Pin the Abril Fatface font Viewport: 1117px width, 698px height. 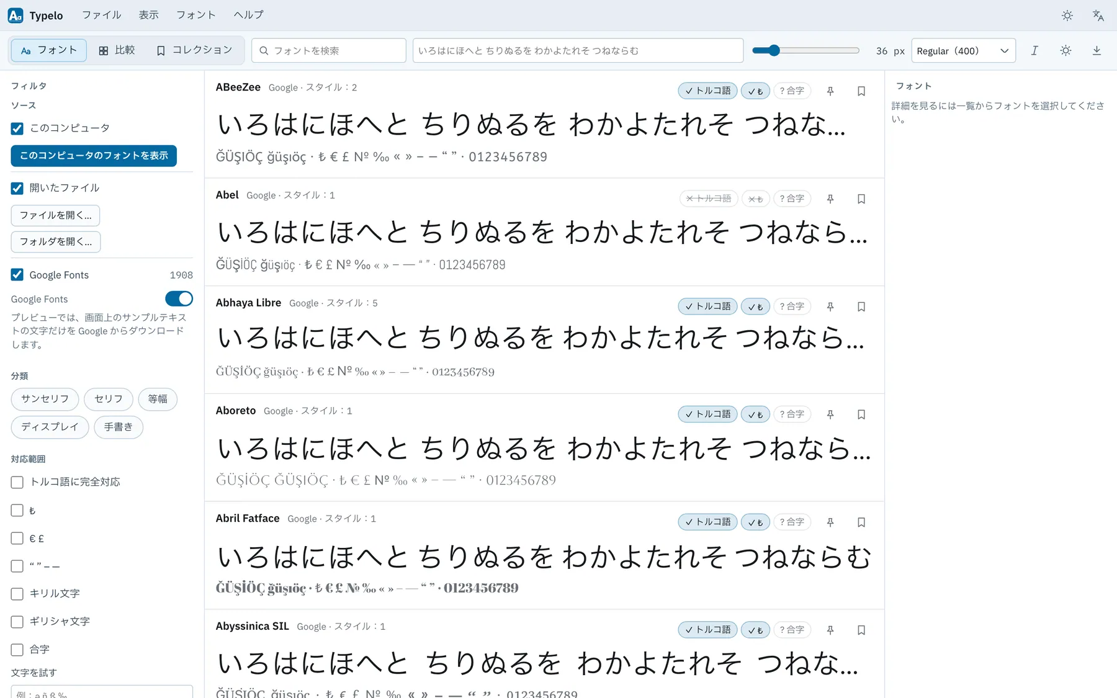point(830,522)
